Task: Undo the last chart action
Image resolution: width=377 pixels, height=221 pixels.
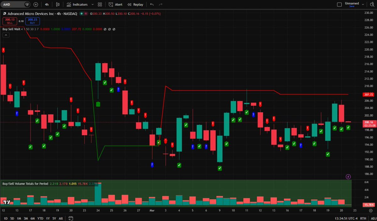Action: (152, 4)
